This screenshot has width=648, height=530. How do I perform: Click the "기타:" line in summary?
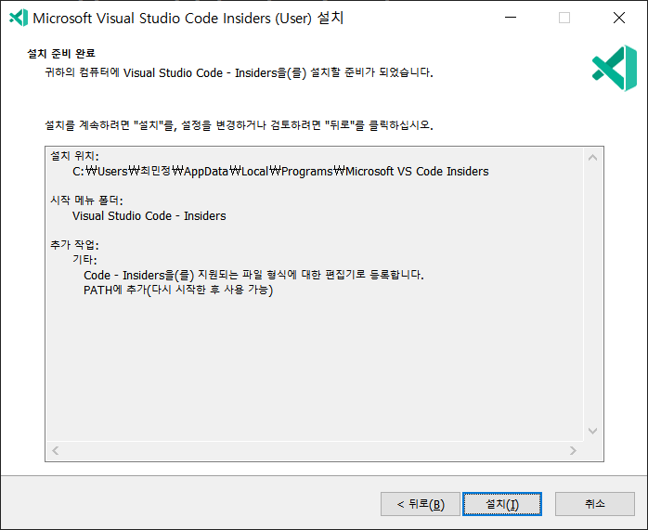pyautogui.click(x=84, y=260)
